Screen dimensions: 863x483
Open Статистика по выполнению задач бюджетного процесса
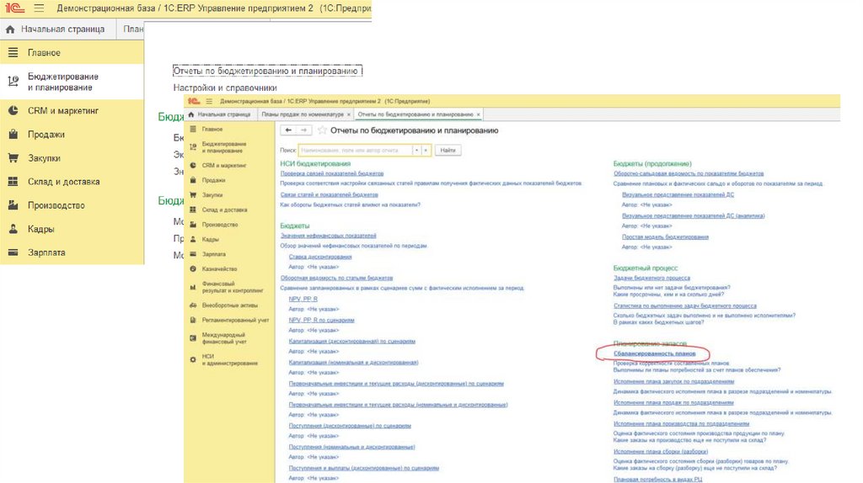point(685,305)
